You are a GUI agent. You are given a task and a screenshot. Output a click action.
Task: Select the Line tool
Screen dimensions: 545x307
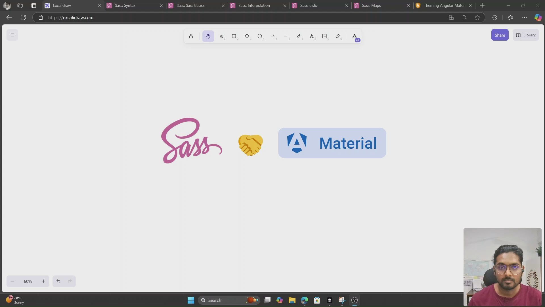(x=286, y=36)
